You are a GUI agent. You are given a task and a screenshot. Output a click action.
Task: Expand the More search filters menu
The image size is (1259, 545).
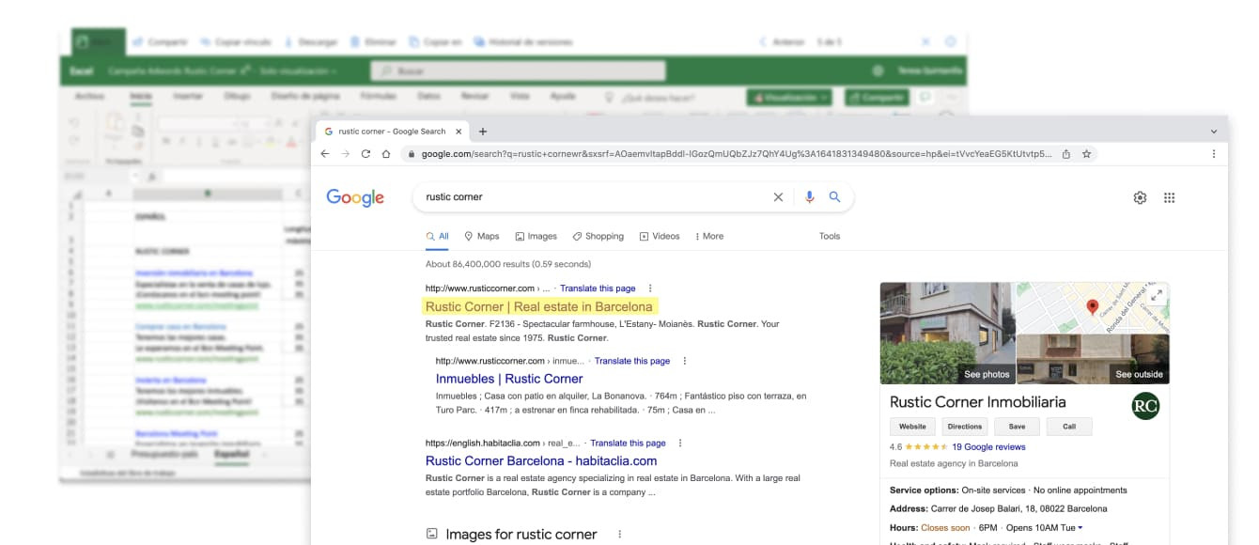709,236
